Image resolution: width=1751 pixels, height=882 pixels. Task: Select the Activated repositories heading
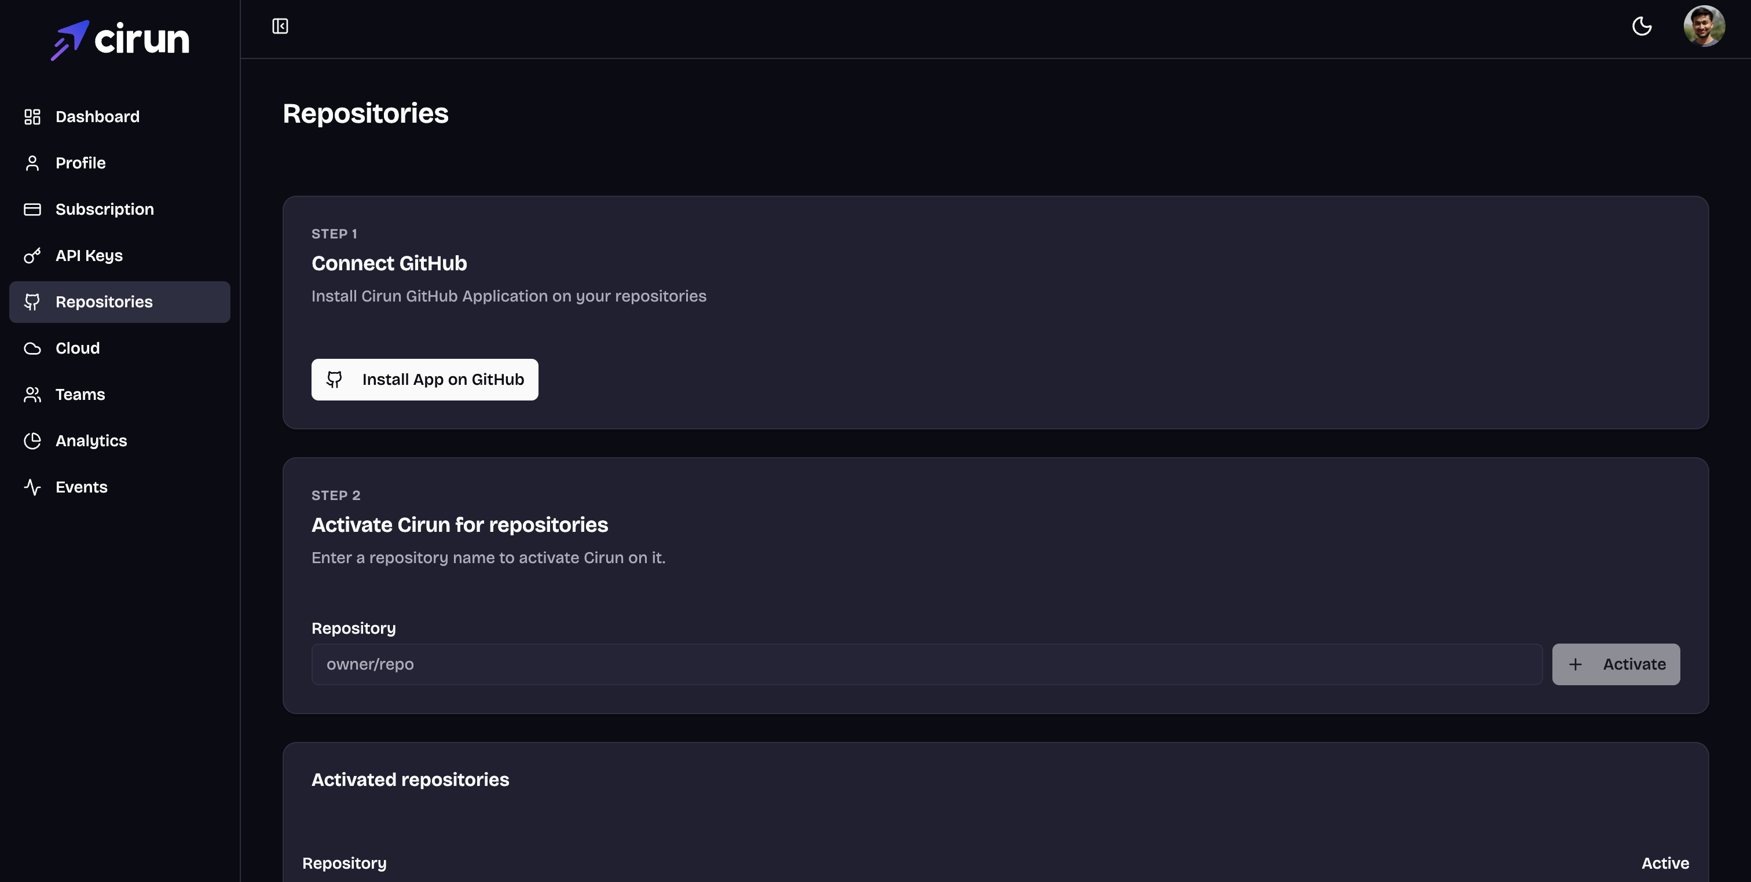410,780
